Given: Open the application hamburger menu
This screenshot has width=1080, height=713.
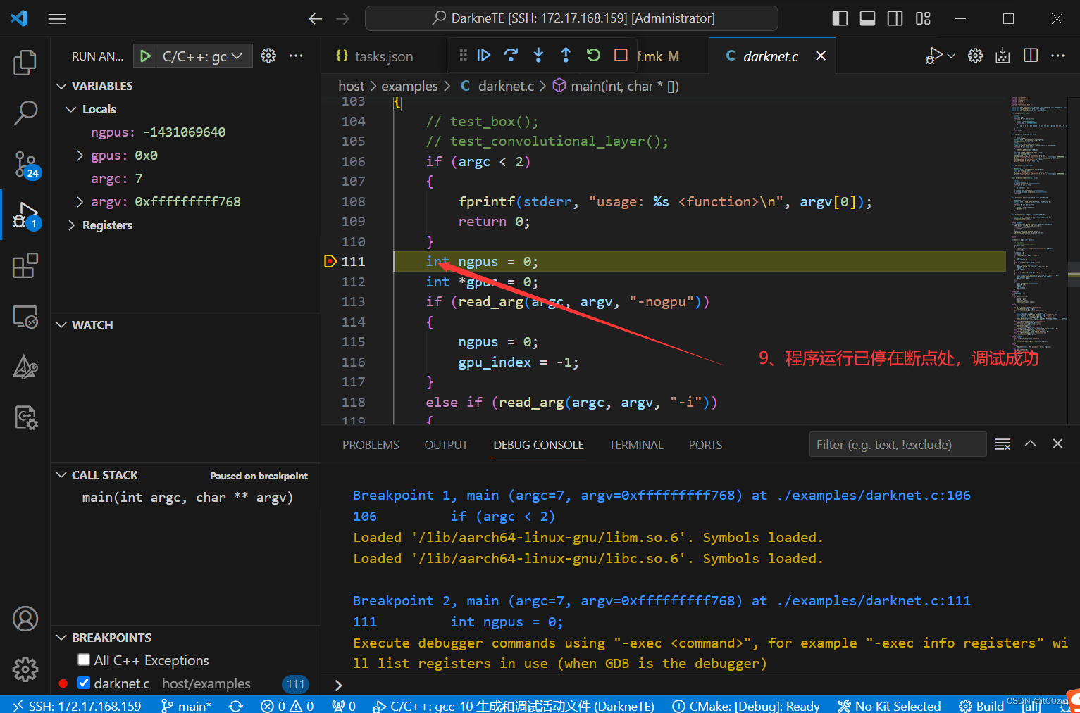Looking at the screenshot, I should pos(57,19).
